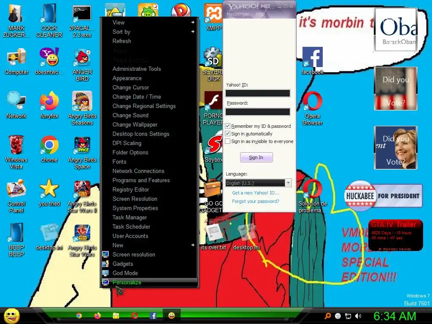Viewport: 432px width, 324px height.
Task: Click the Firefox icon in the taskbar
Action: (97, 316)
